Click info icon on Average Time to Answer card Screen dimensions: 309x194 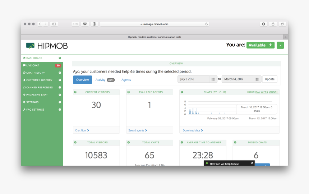pyautogui.click(x=182, y=142)
